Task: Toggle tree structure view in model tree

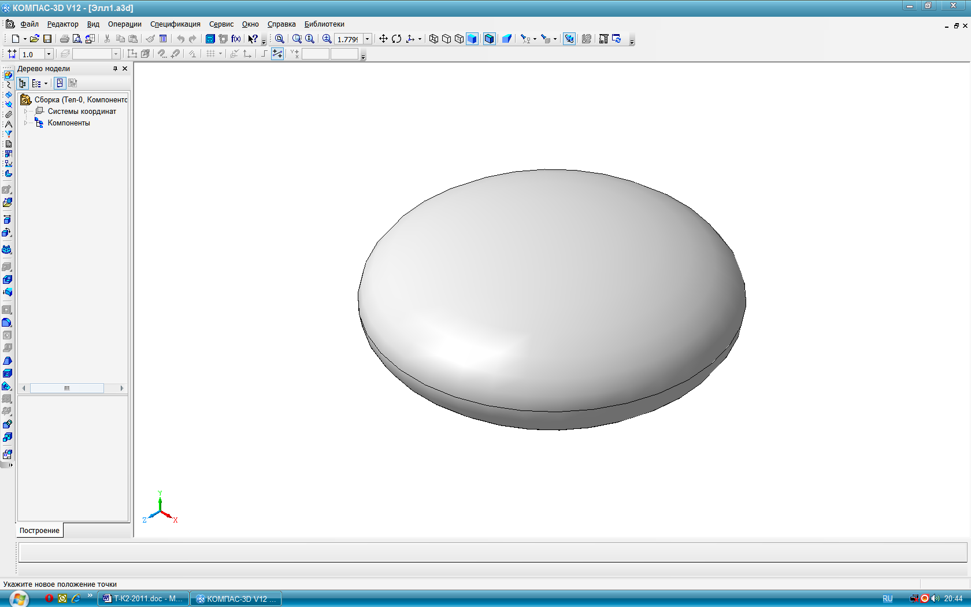Action: [23, 83]
